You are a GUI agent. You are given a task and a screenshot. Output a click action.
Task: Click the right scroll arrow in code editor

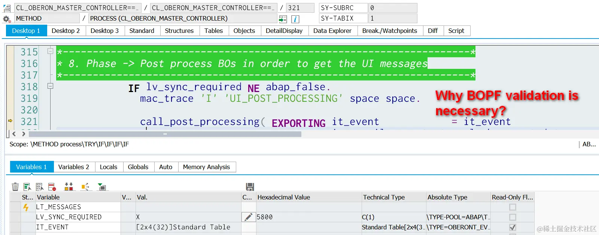point(24,134)
